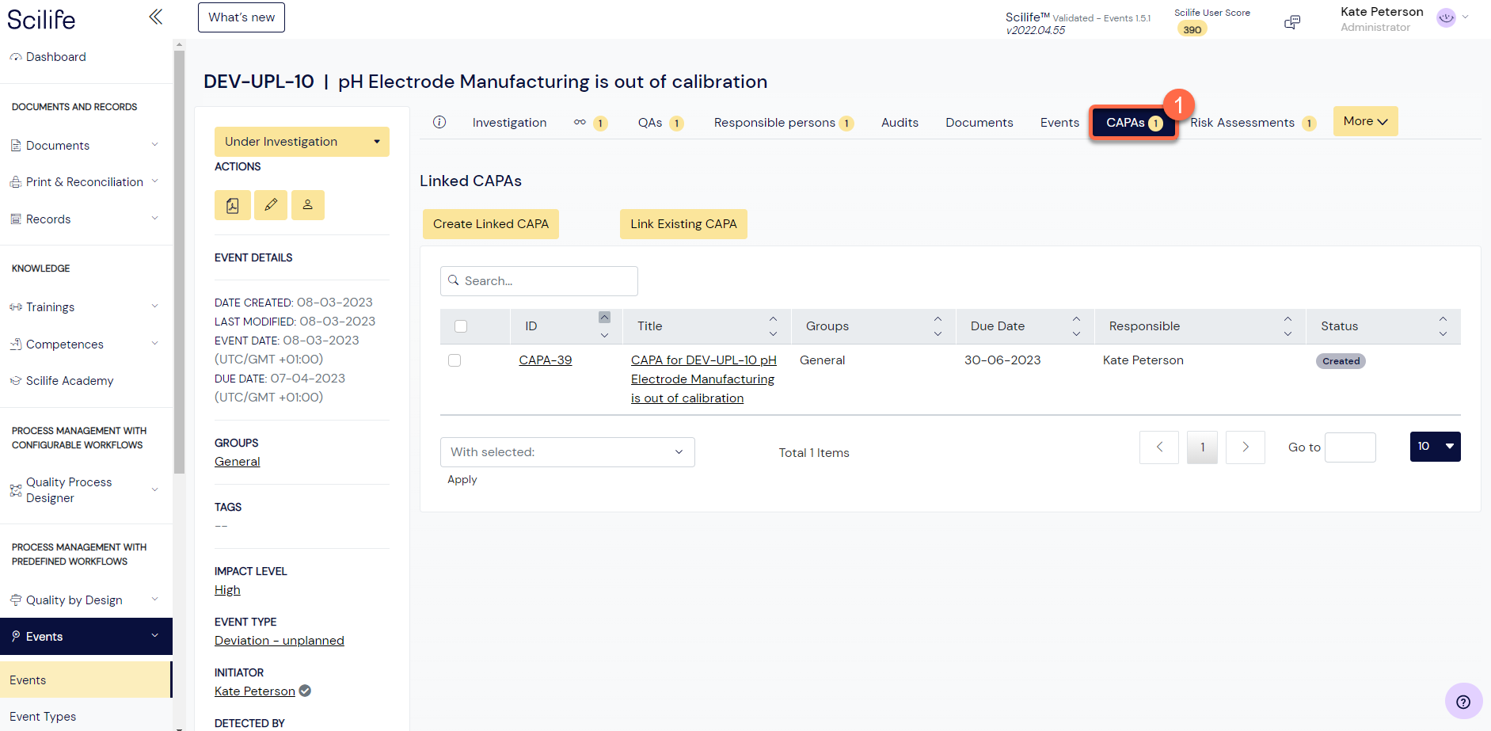1491x731 pixels.
Task: Switch to the Events tab
Action: point(1059,123)
